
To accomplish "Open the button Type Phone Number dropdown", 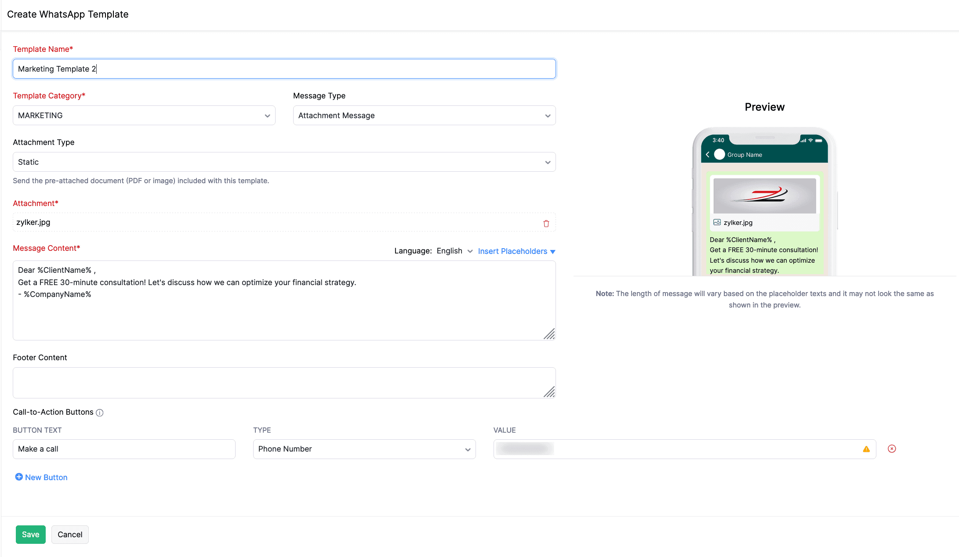I will click(x=364, y=449).
